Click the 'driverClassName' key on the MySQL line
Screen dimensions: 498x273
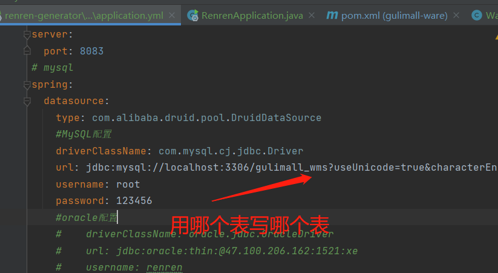100,151
